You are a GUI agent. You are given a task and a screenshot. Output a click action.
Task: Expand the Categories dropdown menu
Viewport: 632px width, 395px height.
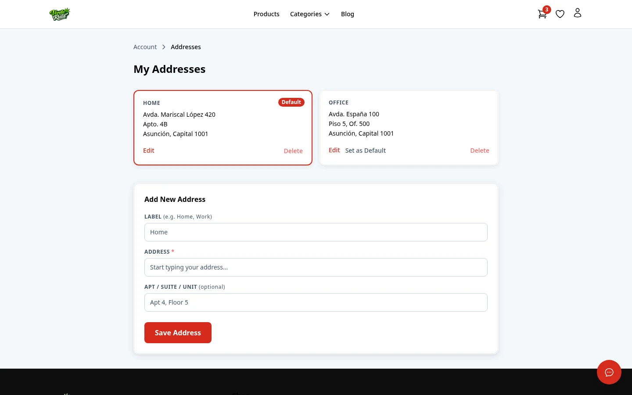click(310, 14)
